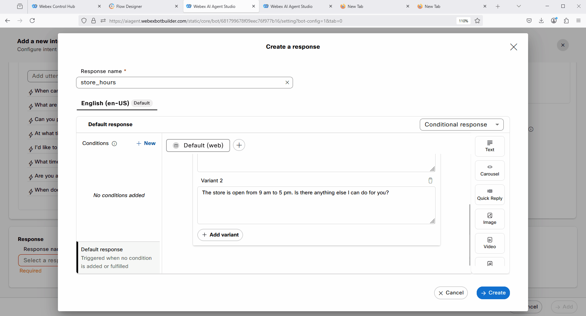Insert a Quick Reply element
The image size is (586, 316).
pyautogui.click(x=489, y=195)
